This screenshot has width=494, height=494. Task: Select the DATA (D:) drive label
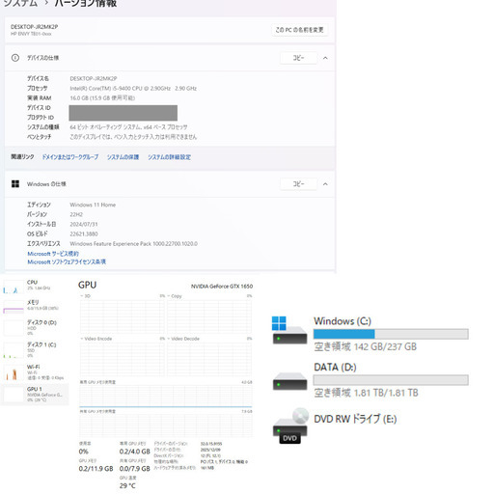tap(335, 367)
